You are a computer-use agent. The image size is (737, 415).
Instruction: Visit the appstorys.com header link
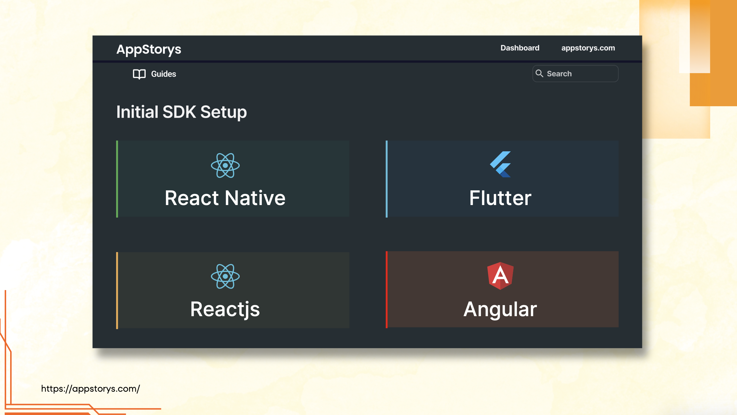[588, 48]
